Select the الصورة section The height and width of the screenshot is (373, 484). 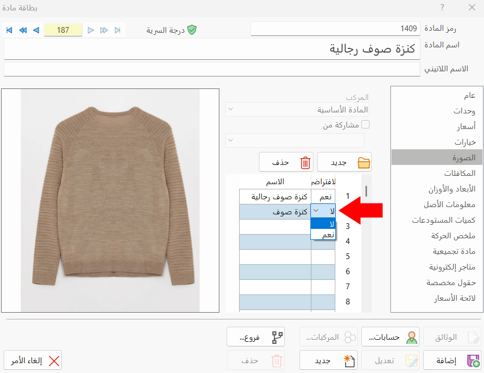(x=437, y=158)
